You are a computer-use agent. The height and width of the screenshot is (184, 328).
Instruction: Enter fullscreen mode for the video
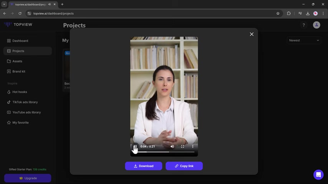coord(182,146)
